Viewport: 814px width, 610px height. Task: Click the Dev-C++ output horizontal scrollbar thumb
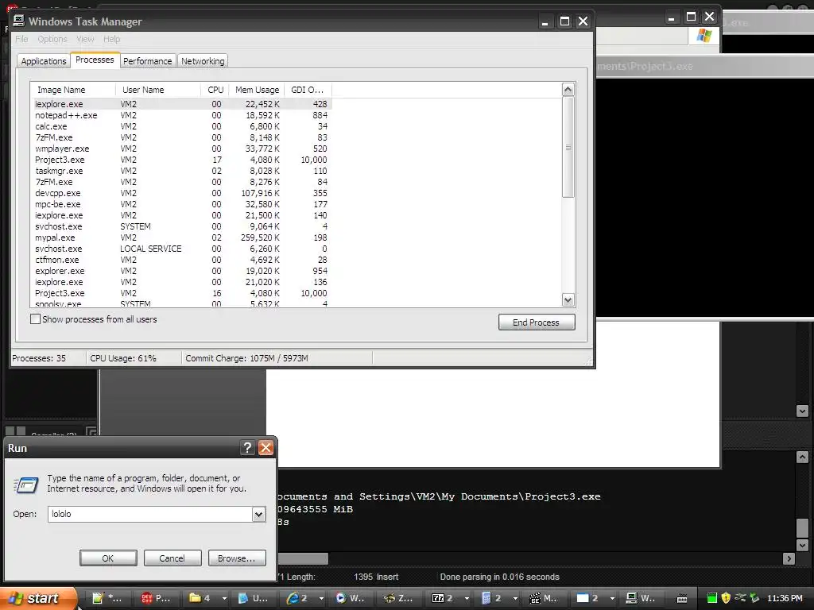click(x=303, y=558)
